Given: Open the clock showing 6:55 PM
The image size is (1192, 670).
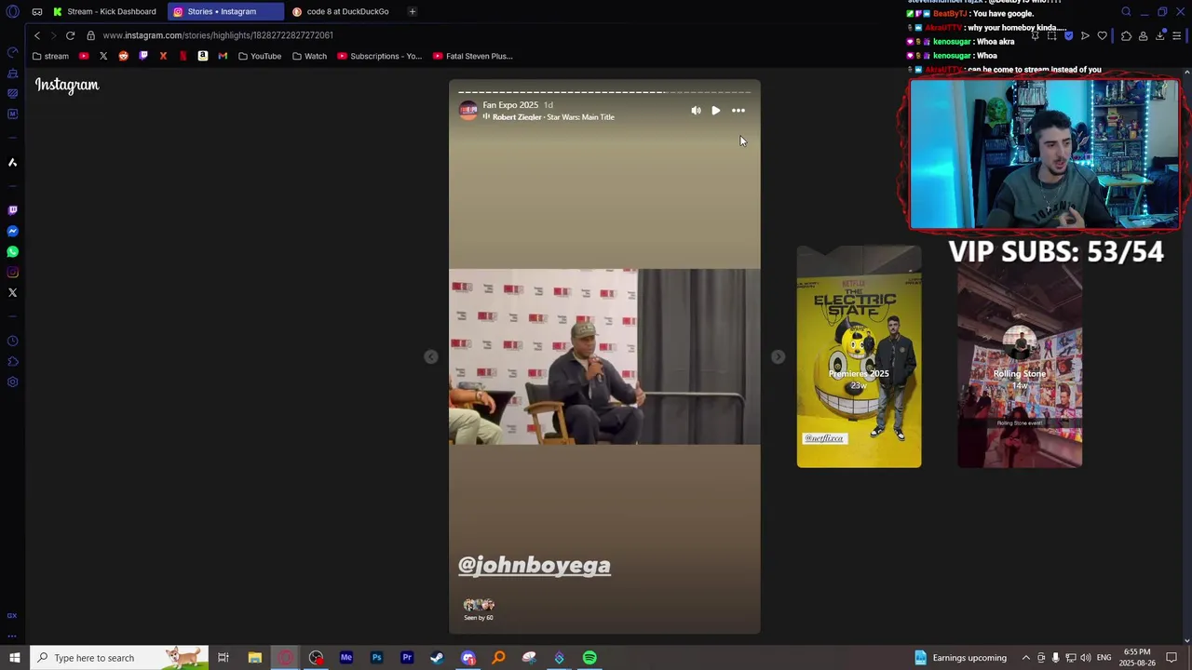Looking at the screenshot, I should coord(1137,658).
